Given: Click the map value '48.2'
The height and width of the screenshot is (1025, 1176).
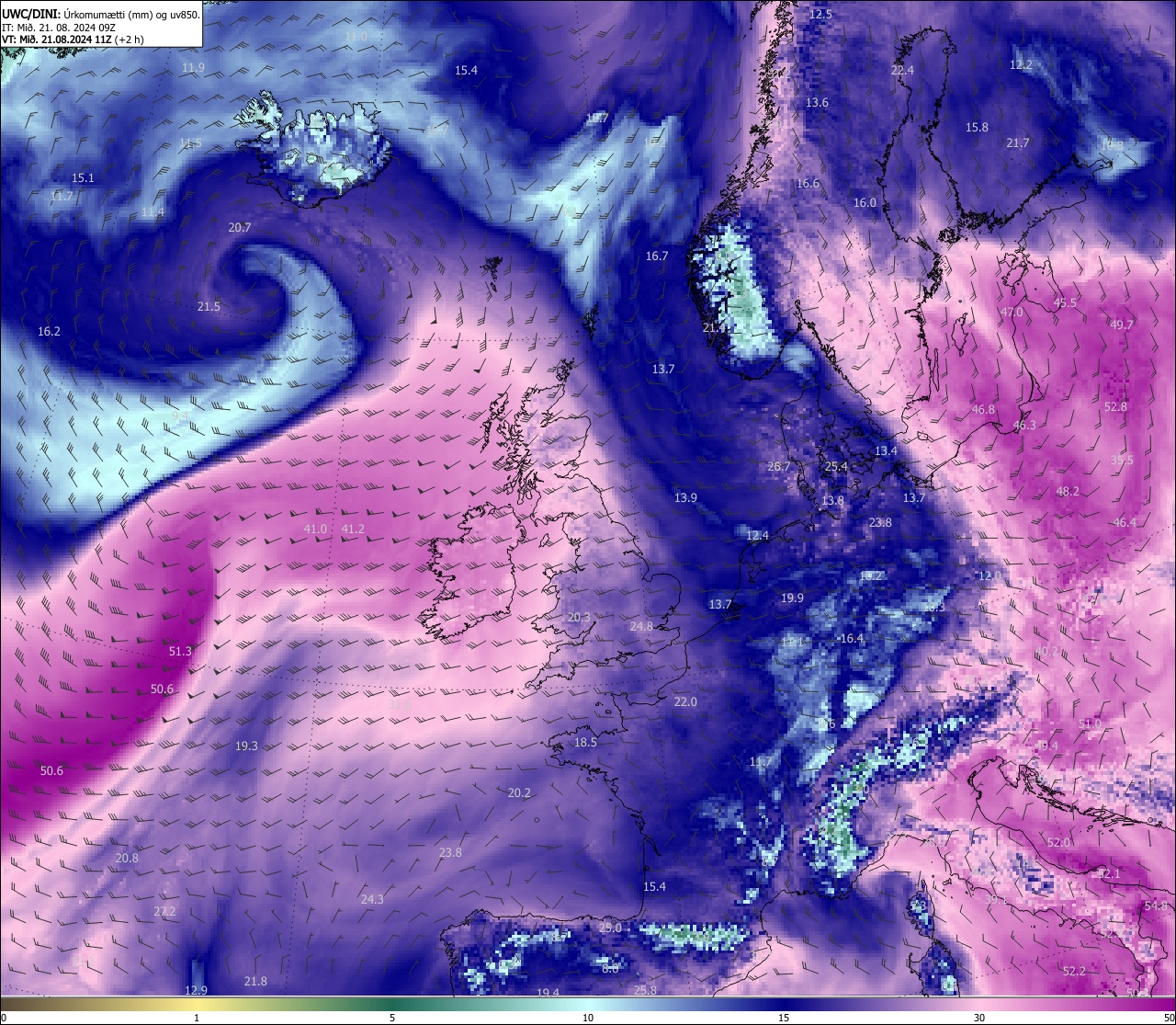Looking at the screenshot, I should pos(1067,492).
